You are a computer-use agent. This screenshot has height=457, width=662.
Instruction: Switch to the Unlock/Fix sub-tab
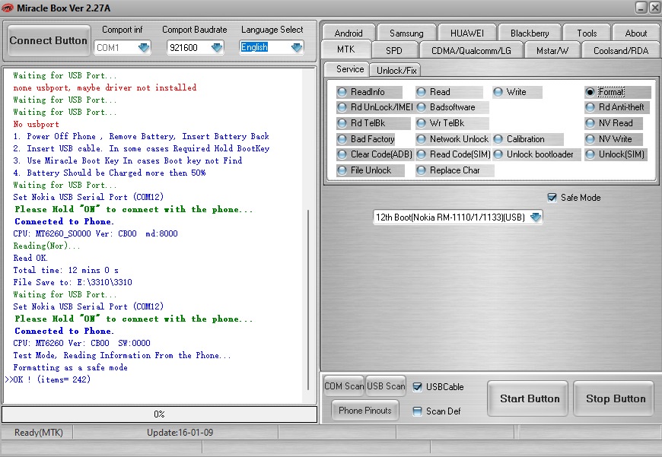(x=396, y=71)
